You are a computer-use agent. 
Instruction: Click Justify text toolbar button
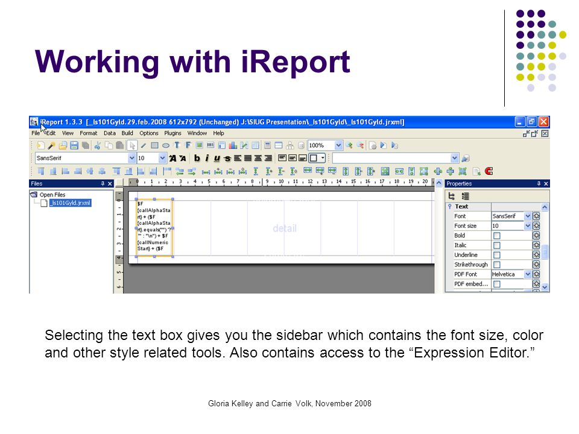[x=248, y=159]
